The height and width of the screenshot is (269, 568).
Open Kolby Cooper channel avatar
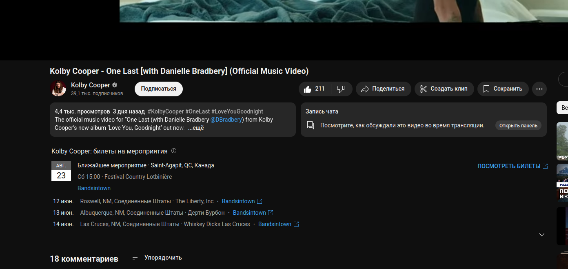[x=58, y=89]
